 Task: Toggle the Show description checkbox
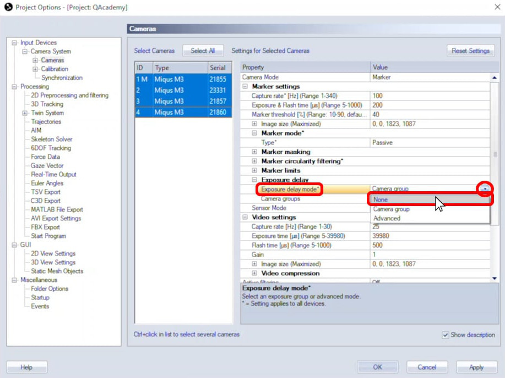click(x=446, y=335)
